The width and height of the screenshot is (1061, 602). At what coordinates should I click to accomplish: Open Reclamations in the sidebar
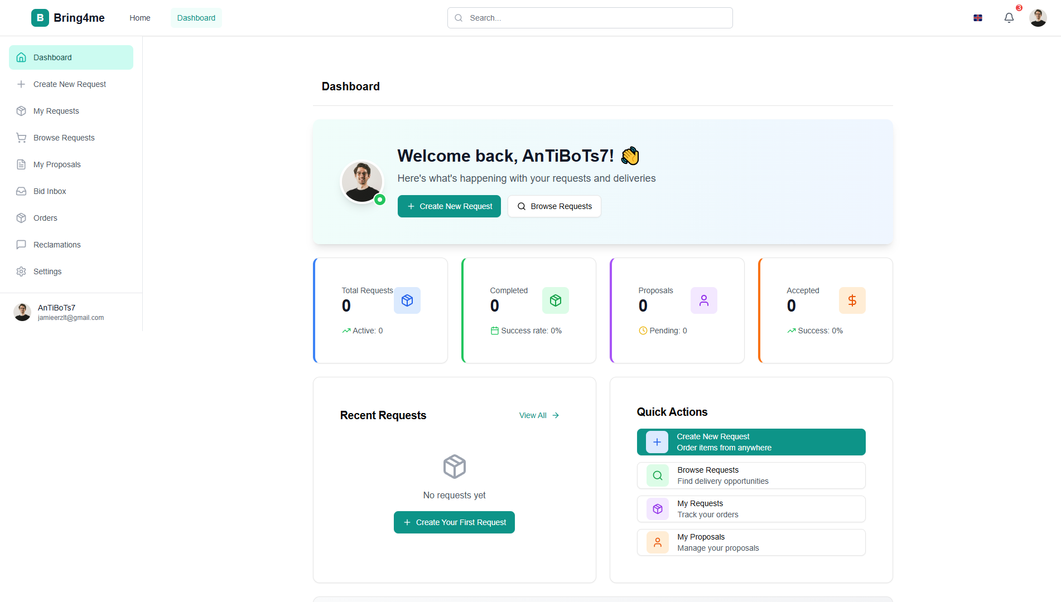click(71, 245)
